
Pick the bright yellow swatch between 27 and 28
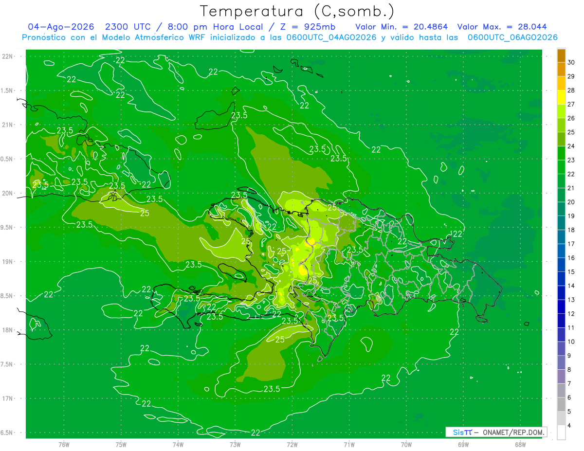[x=561, y=97]
